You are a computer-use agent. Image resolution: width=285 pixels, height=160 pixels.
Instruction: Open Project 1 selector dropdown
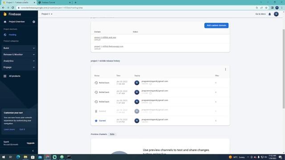tap(47, 14)
